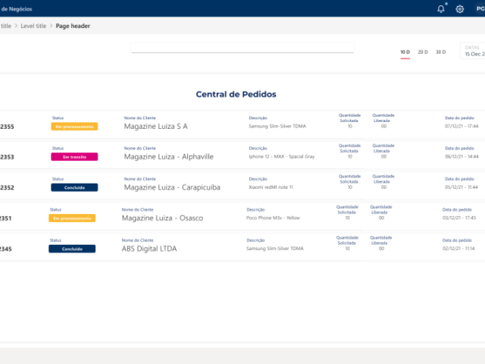Open the settings gear icon

tap(460, 9)
